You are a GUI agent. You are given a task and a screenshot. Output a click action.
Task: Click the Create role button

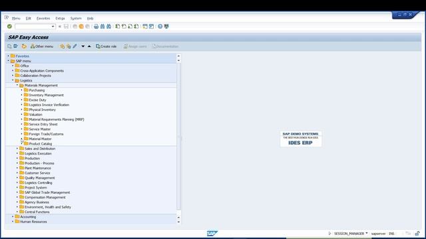click(106, 46)
